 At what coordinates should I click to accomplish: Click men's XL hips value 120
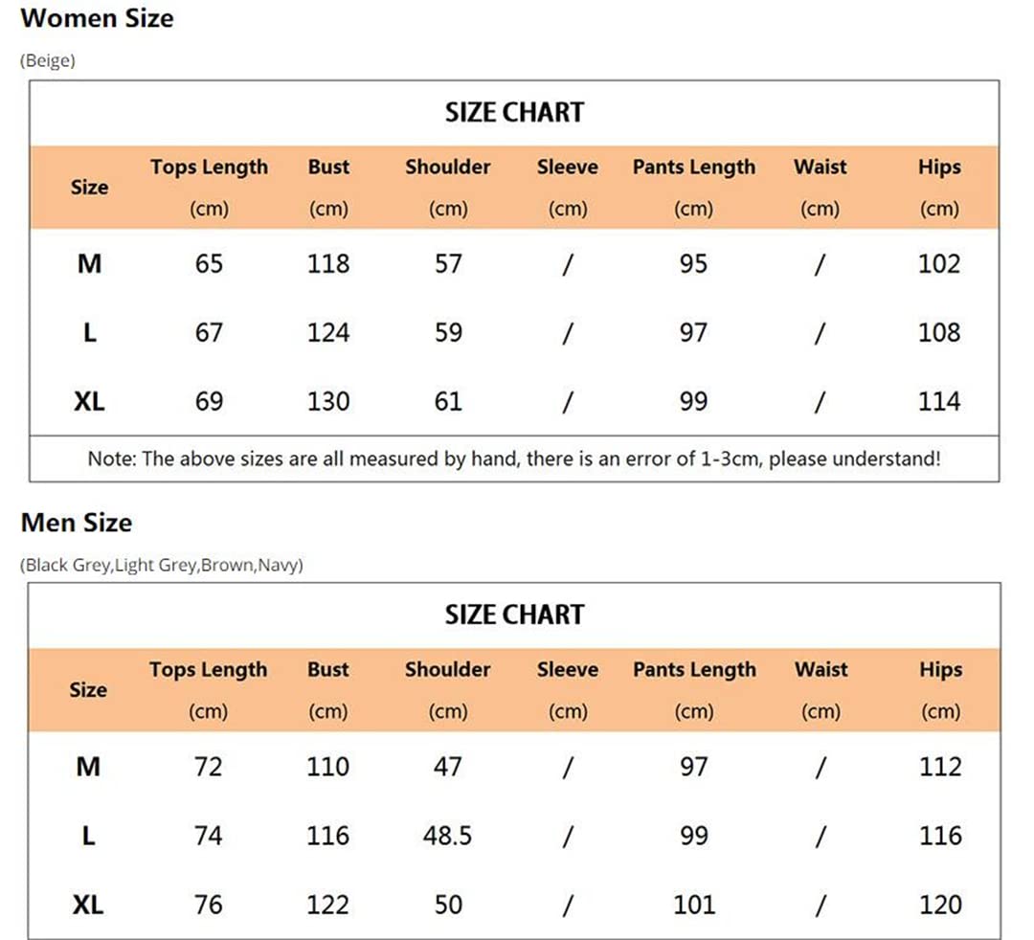click(x=940, y=905)
